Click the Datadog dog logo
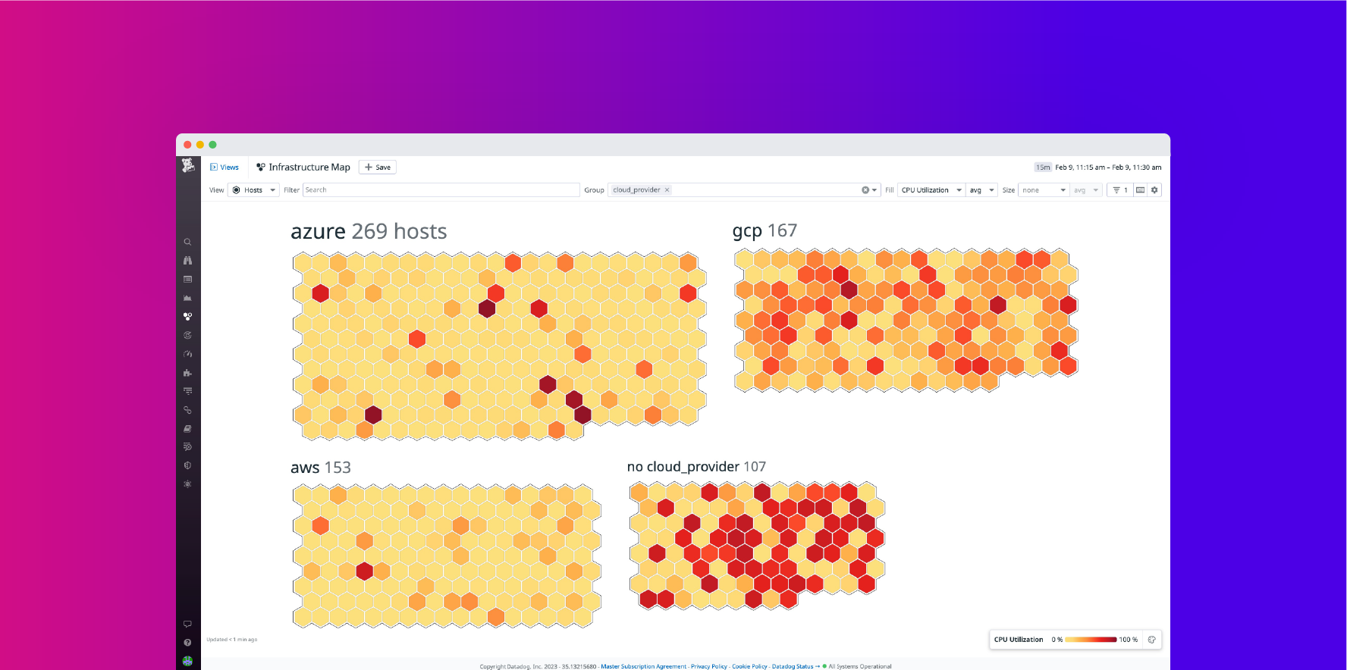The image size is (1347, 670). click(188, 165)
